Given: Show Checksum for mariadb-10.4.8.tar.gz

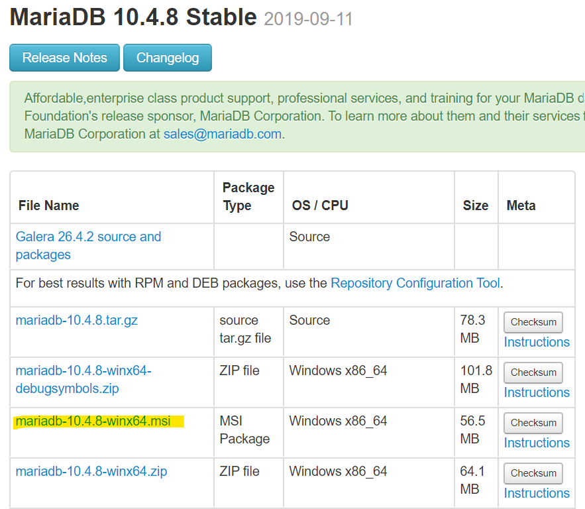Looking at the screenshot, I should tap(533, 322).
